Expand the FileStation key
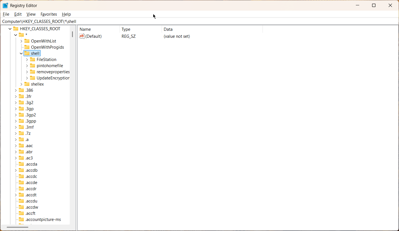Viewport: 399px width, 231px height. coord(27,59)
